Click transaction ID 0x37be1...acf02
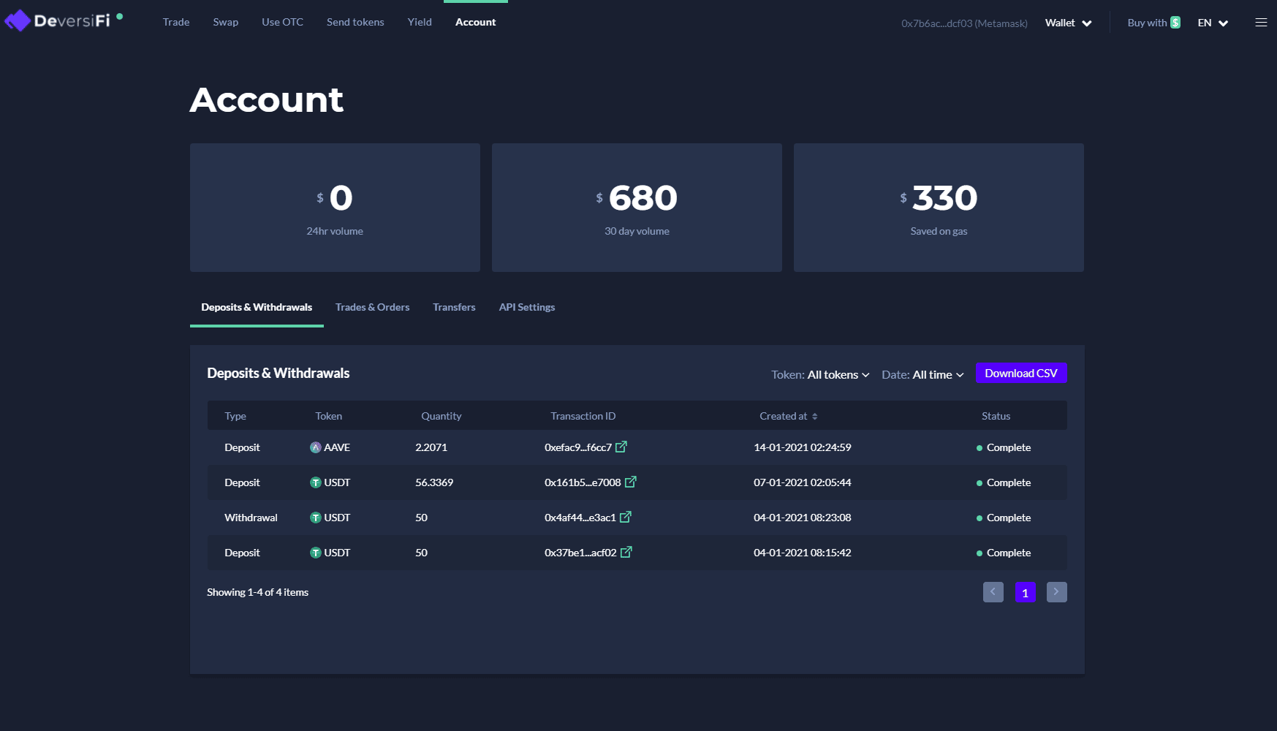The image size is (1277, 731). point(580,553)
